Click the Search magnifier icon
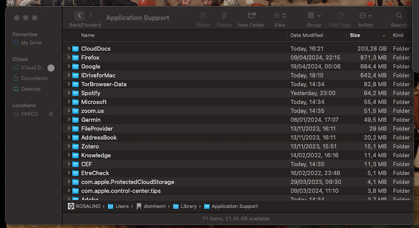 [399, 15]
